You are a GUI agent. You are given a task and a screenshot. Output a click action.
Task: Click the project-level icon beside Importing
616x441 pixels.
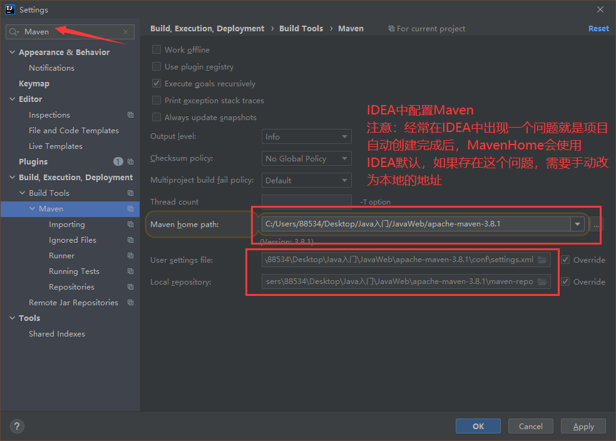click(130, 224)
